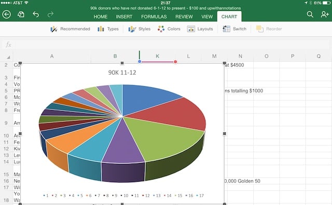Switch chart rows and columns
This screenshot has width=332, height=205.
point(234,29)
